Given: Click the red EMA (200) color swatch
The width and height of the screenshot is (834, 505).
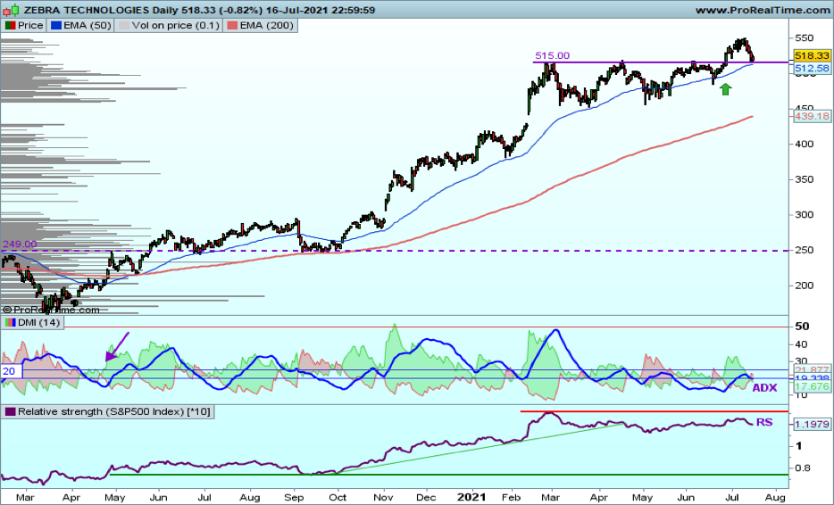Looking at the screenshot, I should [232, 26].
